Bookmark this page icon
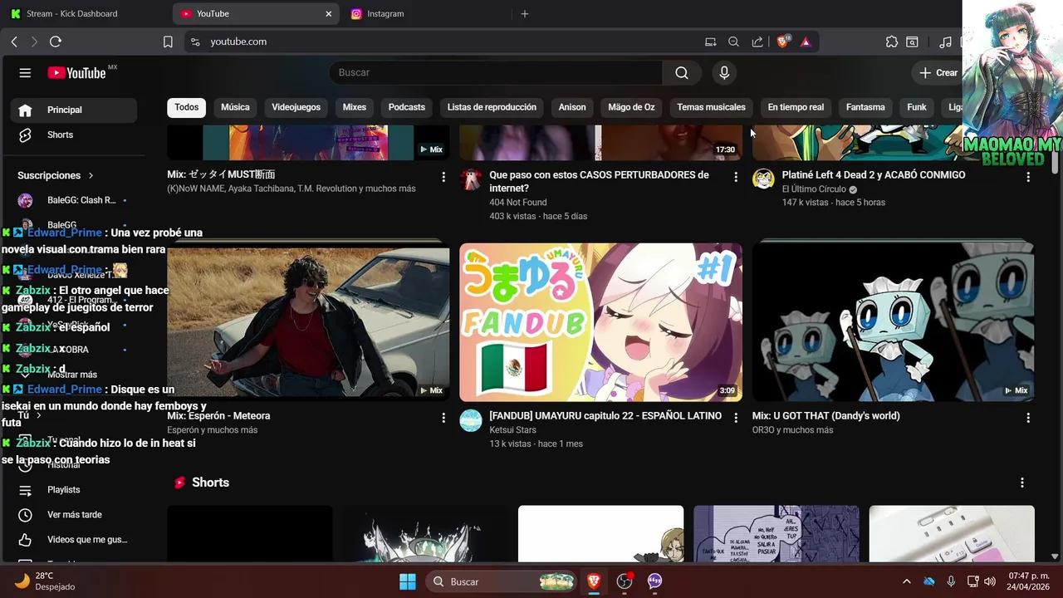Screen dimensions: 1063x598 pyautogui.click(x=168, y=42)
